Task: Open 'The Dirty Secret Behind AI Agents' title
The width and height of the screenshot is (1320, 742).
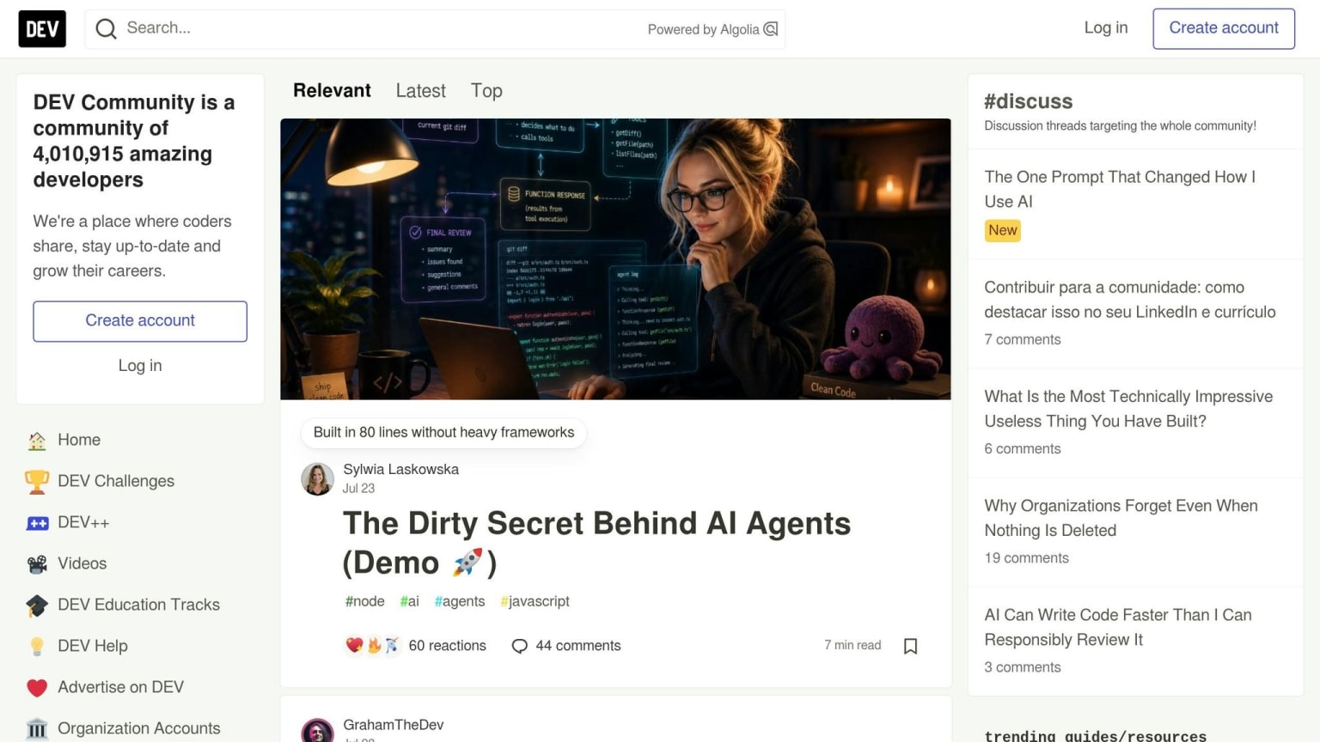Action: 596,543
